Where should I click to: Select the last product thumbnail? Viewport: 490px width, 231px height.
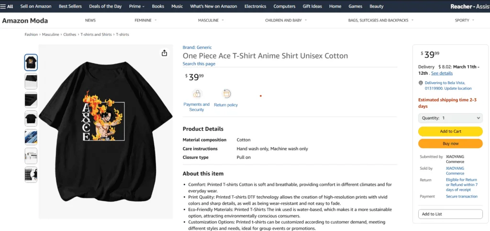click(31, 175)
